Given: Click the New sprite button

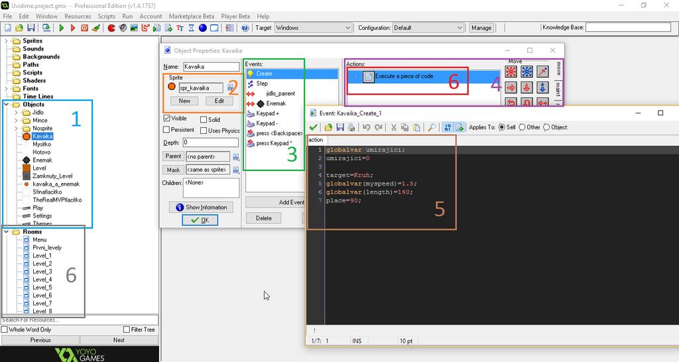Looking at the screenshot, I should (184, 101).
